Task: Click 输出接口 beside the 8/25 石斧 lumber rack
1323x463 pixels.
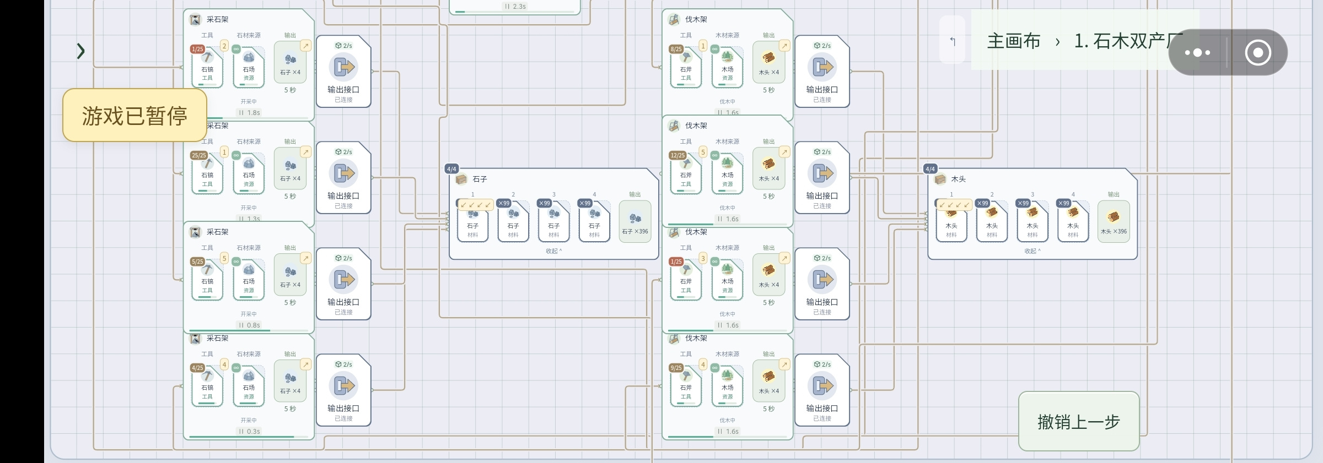Action: coord(822,72)
